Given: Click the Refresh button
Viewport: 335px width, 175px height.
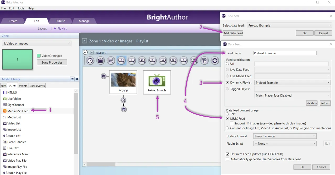Looking at the screenshot, I should [325, 103].
